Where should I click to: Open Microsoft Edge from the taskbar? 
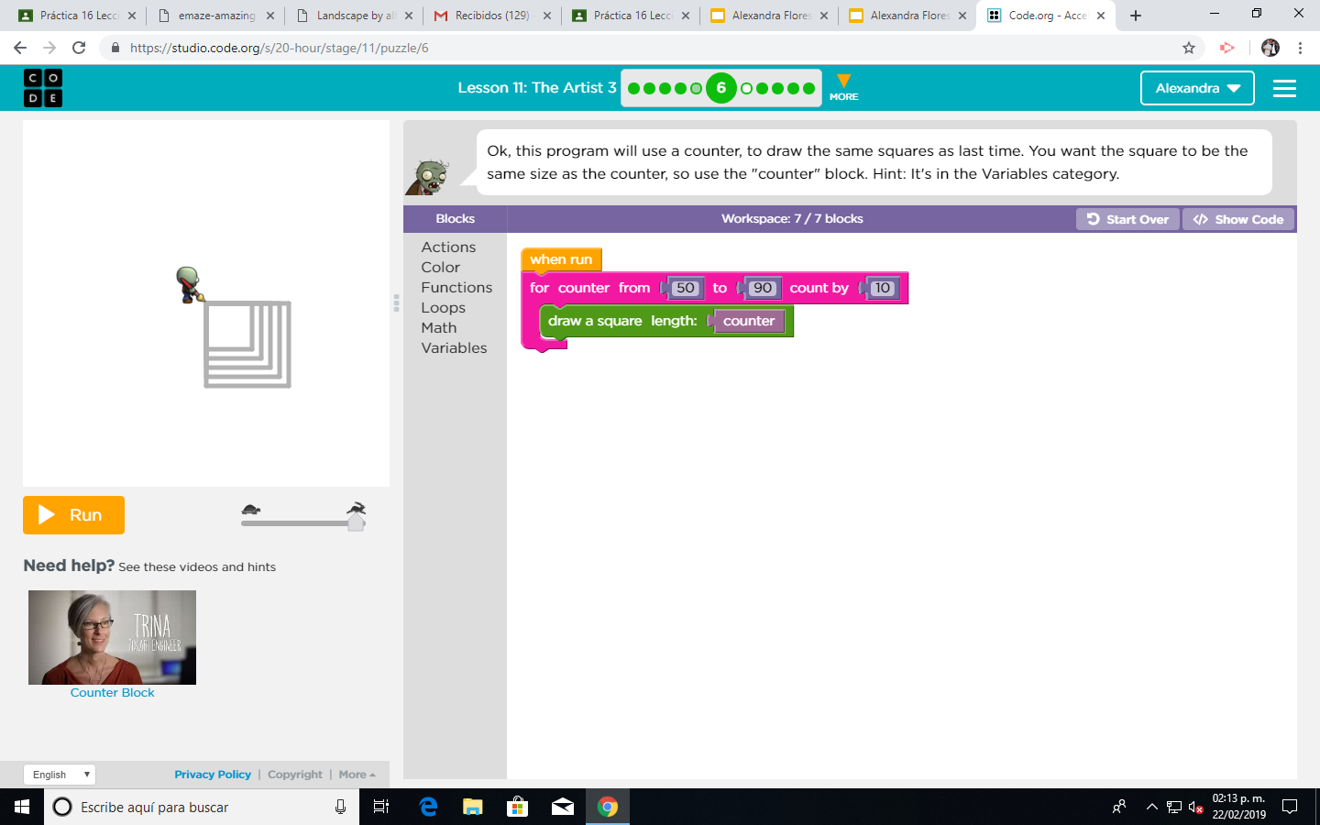[x=428, y=807]
